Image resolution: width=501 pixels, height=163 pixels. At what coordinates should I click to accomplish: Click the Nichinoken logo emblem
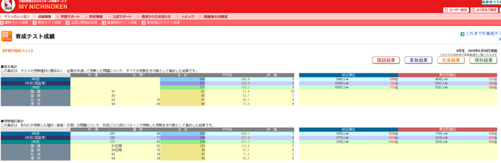point(8,5)
